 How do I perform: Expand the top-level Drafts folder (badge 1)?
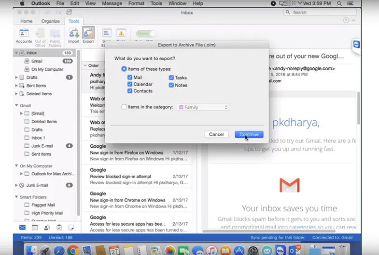pos(16,77)
